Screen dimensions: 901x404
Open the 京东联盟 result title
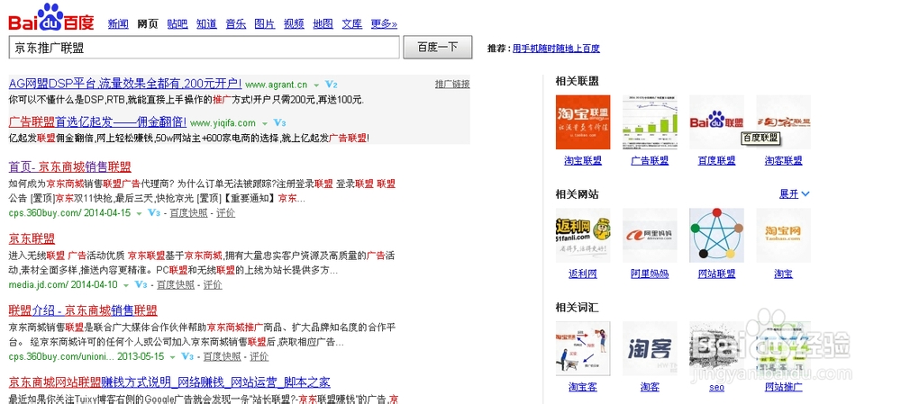click(32, 238)
